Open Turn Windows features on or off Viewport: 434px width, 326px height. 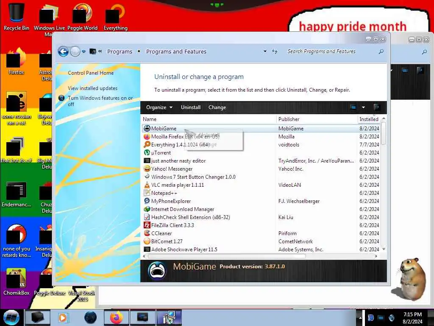pos(100,101)
